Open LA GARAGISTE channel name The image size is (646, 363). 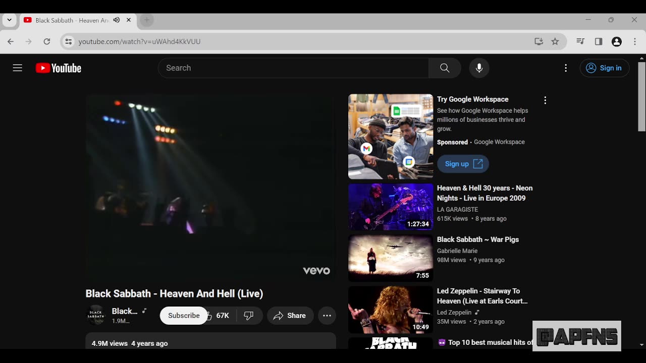click(457, 209)
